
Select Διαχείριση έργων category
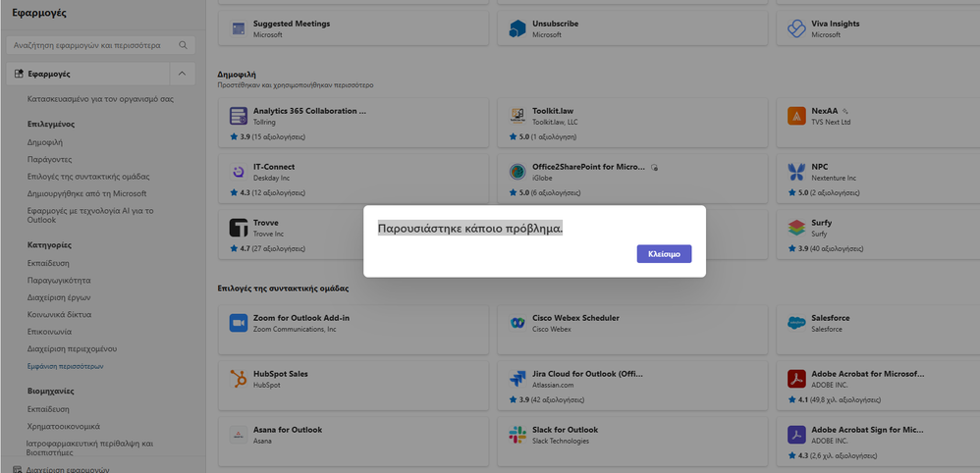[x=59, y=297]
